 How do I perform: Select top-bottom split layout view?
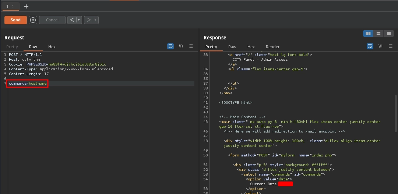378,33
